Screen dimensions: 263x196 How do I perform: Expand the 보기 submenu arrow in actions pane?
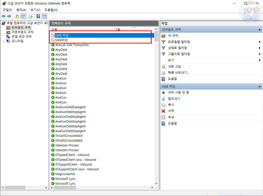(x=260, y=60)
